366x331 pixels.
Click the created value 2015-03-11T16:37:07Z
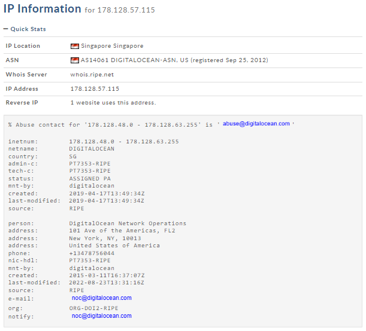tap(107, 275)
